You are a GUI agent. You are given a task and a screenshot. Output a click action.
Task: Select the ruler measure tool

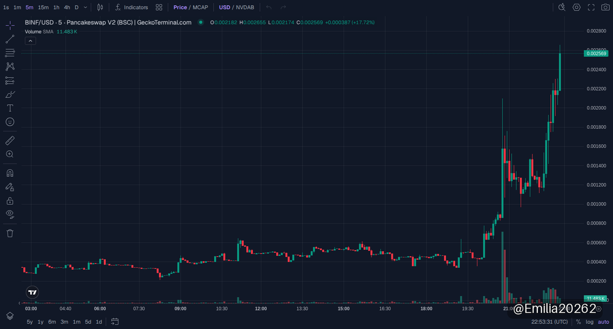tap(10, 140)
